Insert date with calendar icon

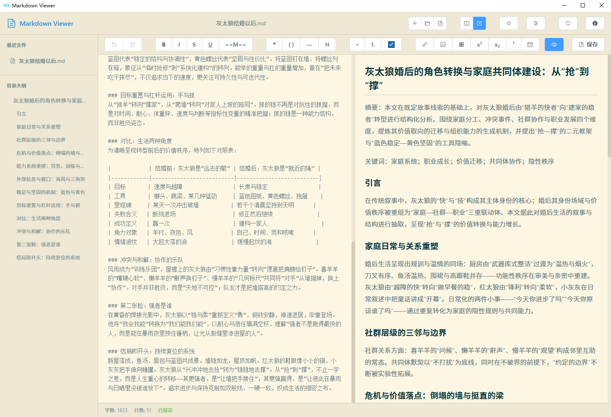click(530, 45)
